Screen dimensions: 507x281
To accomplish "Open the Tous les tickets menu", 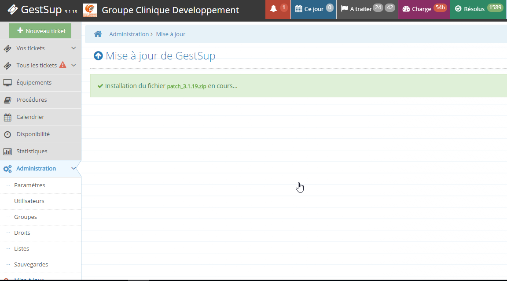I will click(x=40, y=65).
